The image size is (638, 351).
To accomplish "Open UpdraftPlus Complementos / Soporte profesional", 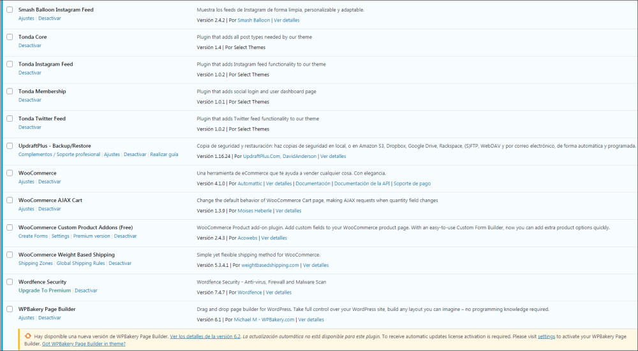I will pos(59,155).
